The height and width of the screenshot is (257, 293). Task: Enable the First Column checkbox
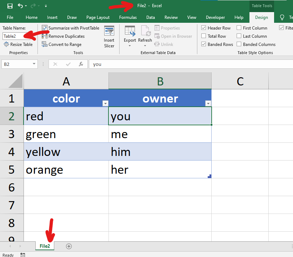pos(239,28)
